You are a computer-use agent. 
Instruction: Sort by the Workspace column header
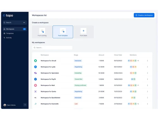pos(45,55)
